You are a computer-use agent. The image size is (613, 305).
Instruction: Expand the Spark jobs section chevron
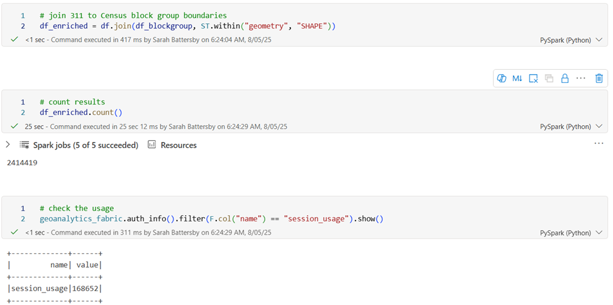click(8, 145)
